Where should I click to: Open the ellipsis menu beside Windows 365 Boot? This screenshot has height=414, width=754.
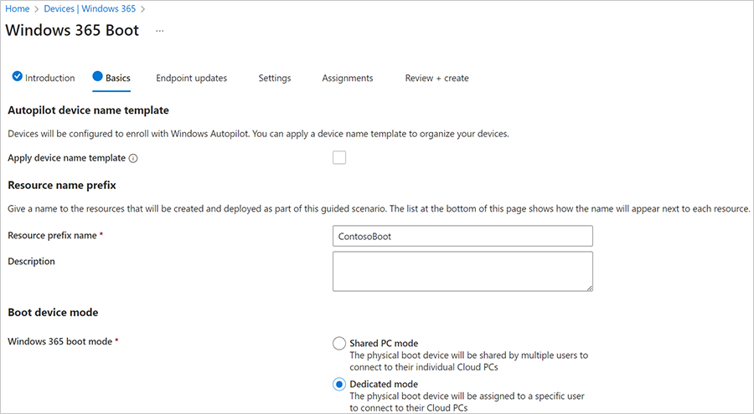click(160, 31)
